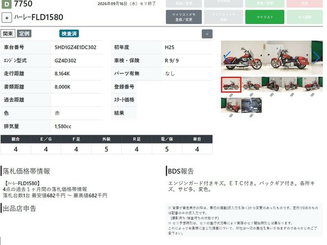Click the link icon under the engine close-up thumbnail
The width and height of the screenshot is (327, 245).
click(x=251, y=116)
